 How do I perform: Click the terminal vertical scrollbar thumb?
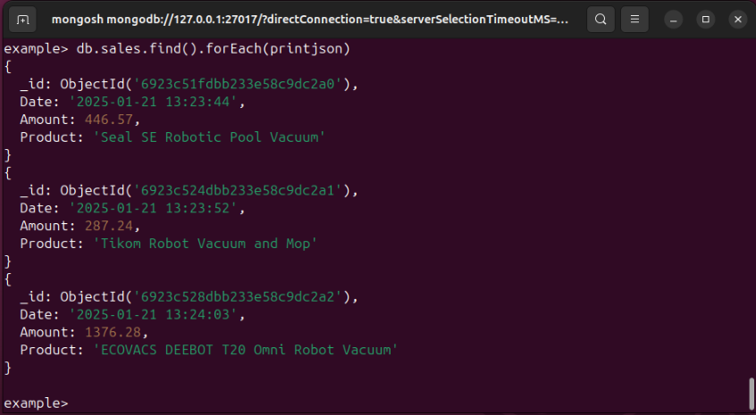point(751,392)
